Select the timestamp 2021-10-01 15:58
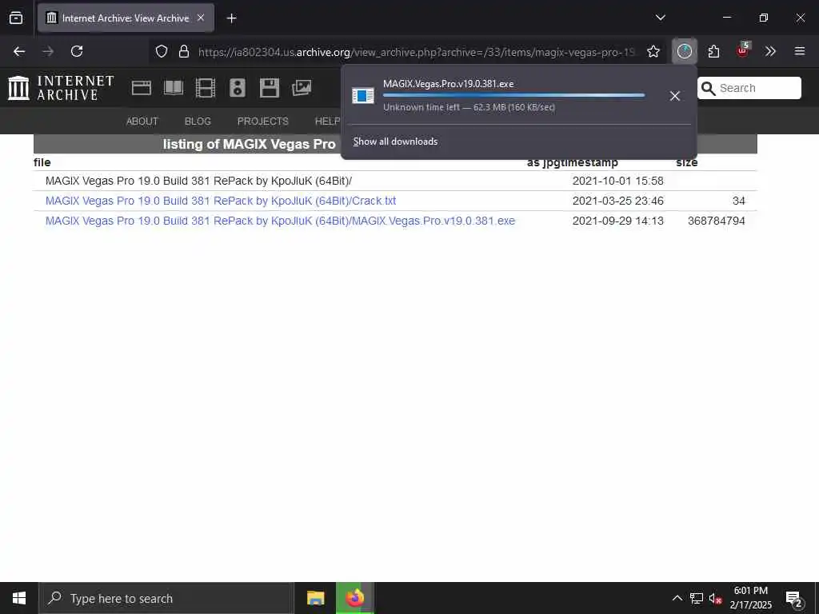This screenshot has height=614, width=819. (x=618, y=181)
